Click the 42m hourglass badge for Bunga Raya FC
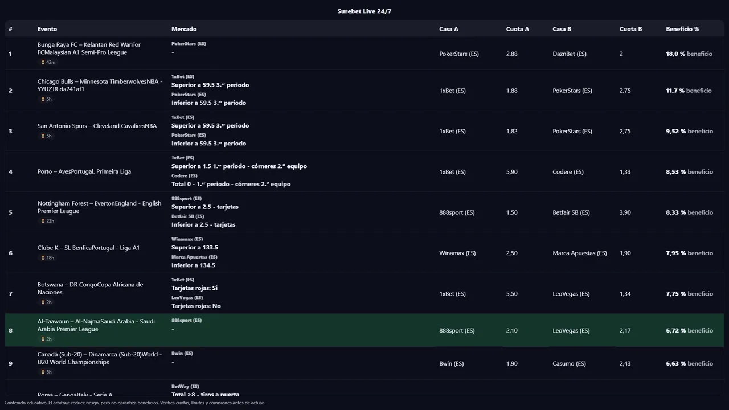 coord(48,62)
